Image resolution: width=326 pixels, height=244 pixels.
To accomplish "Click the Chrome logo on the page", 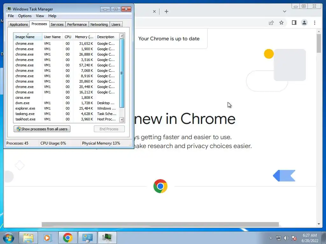I will pos(160,186).
